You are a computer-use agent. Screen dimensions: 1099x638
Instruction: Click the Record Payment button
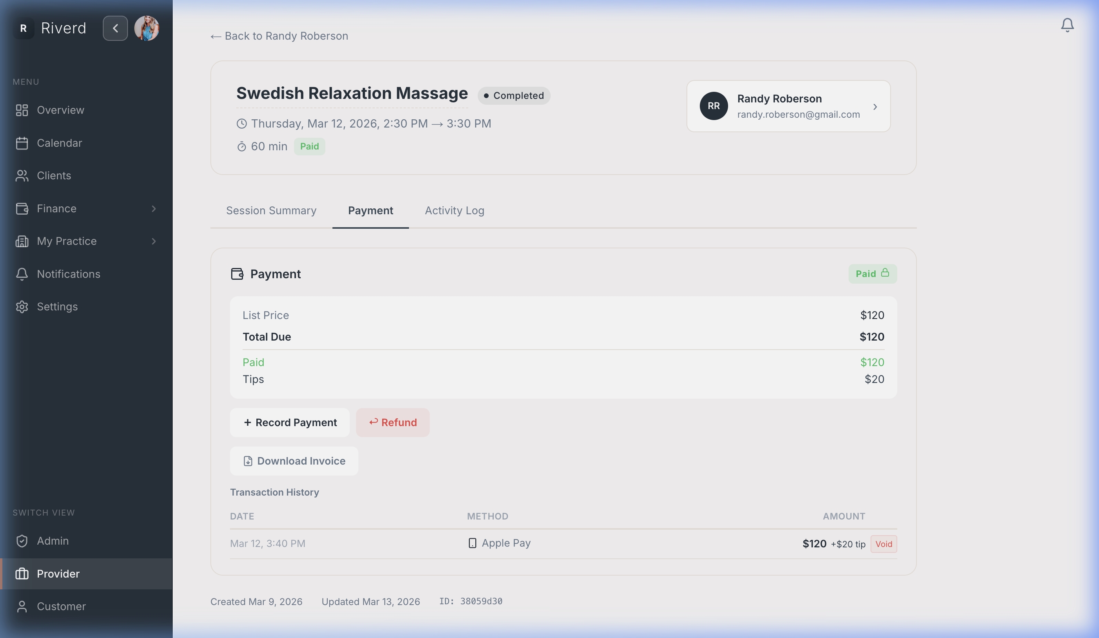pos(290,422)
